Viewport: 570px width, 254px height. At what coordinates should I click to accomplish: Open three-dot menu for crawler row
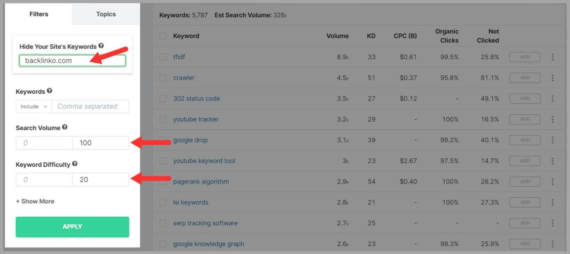pos(553,78)
